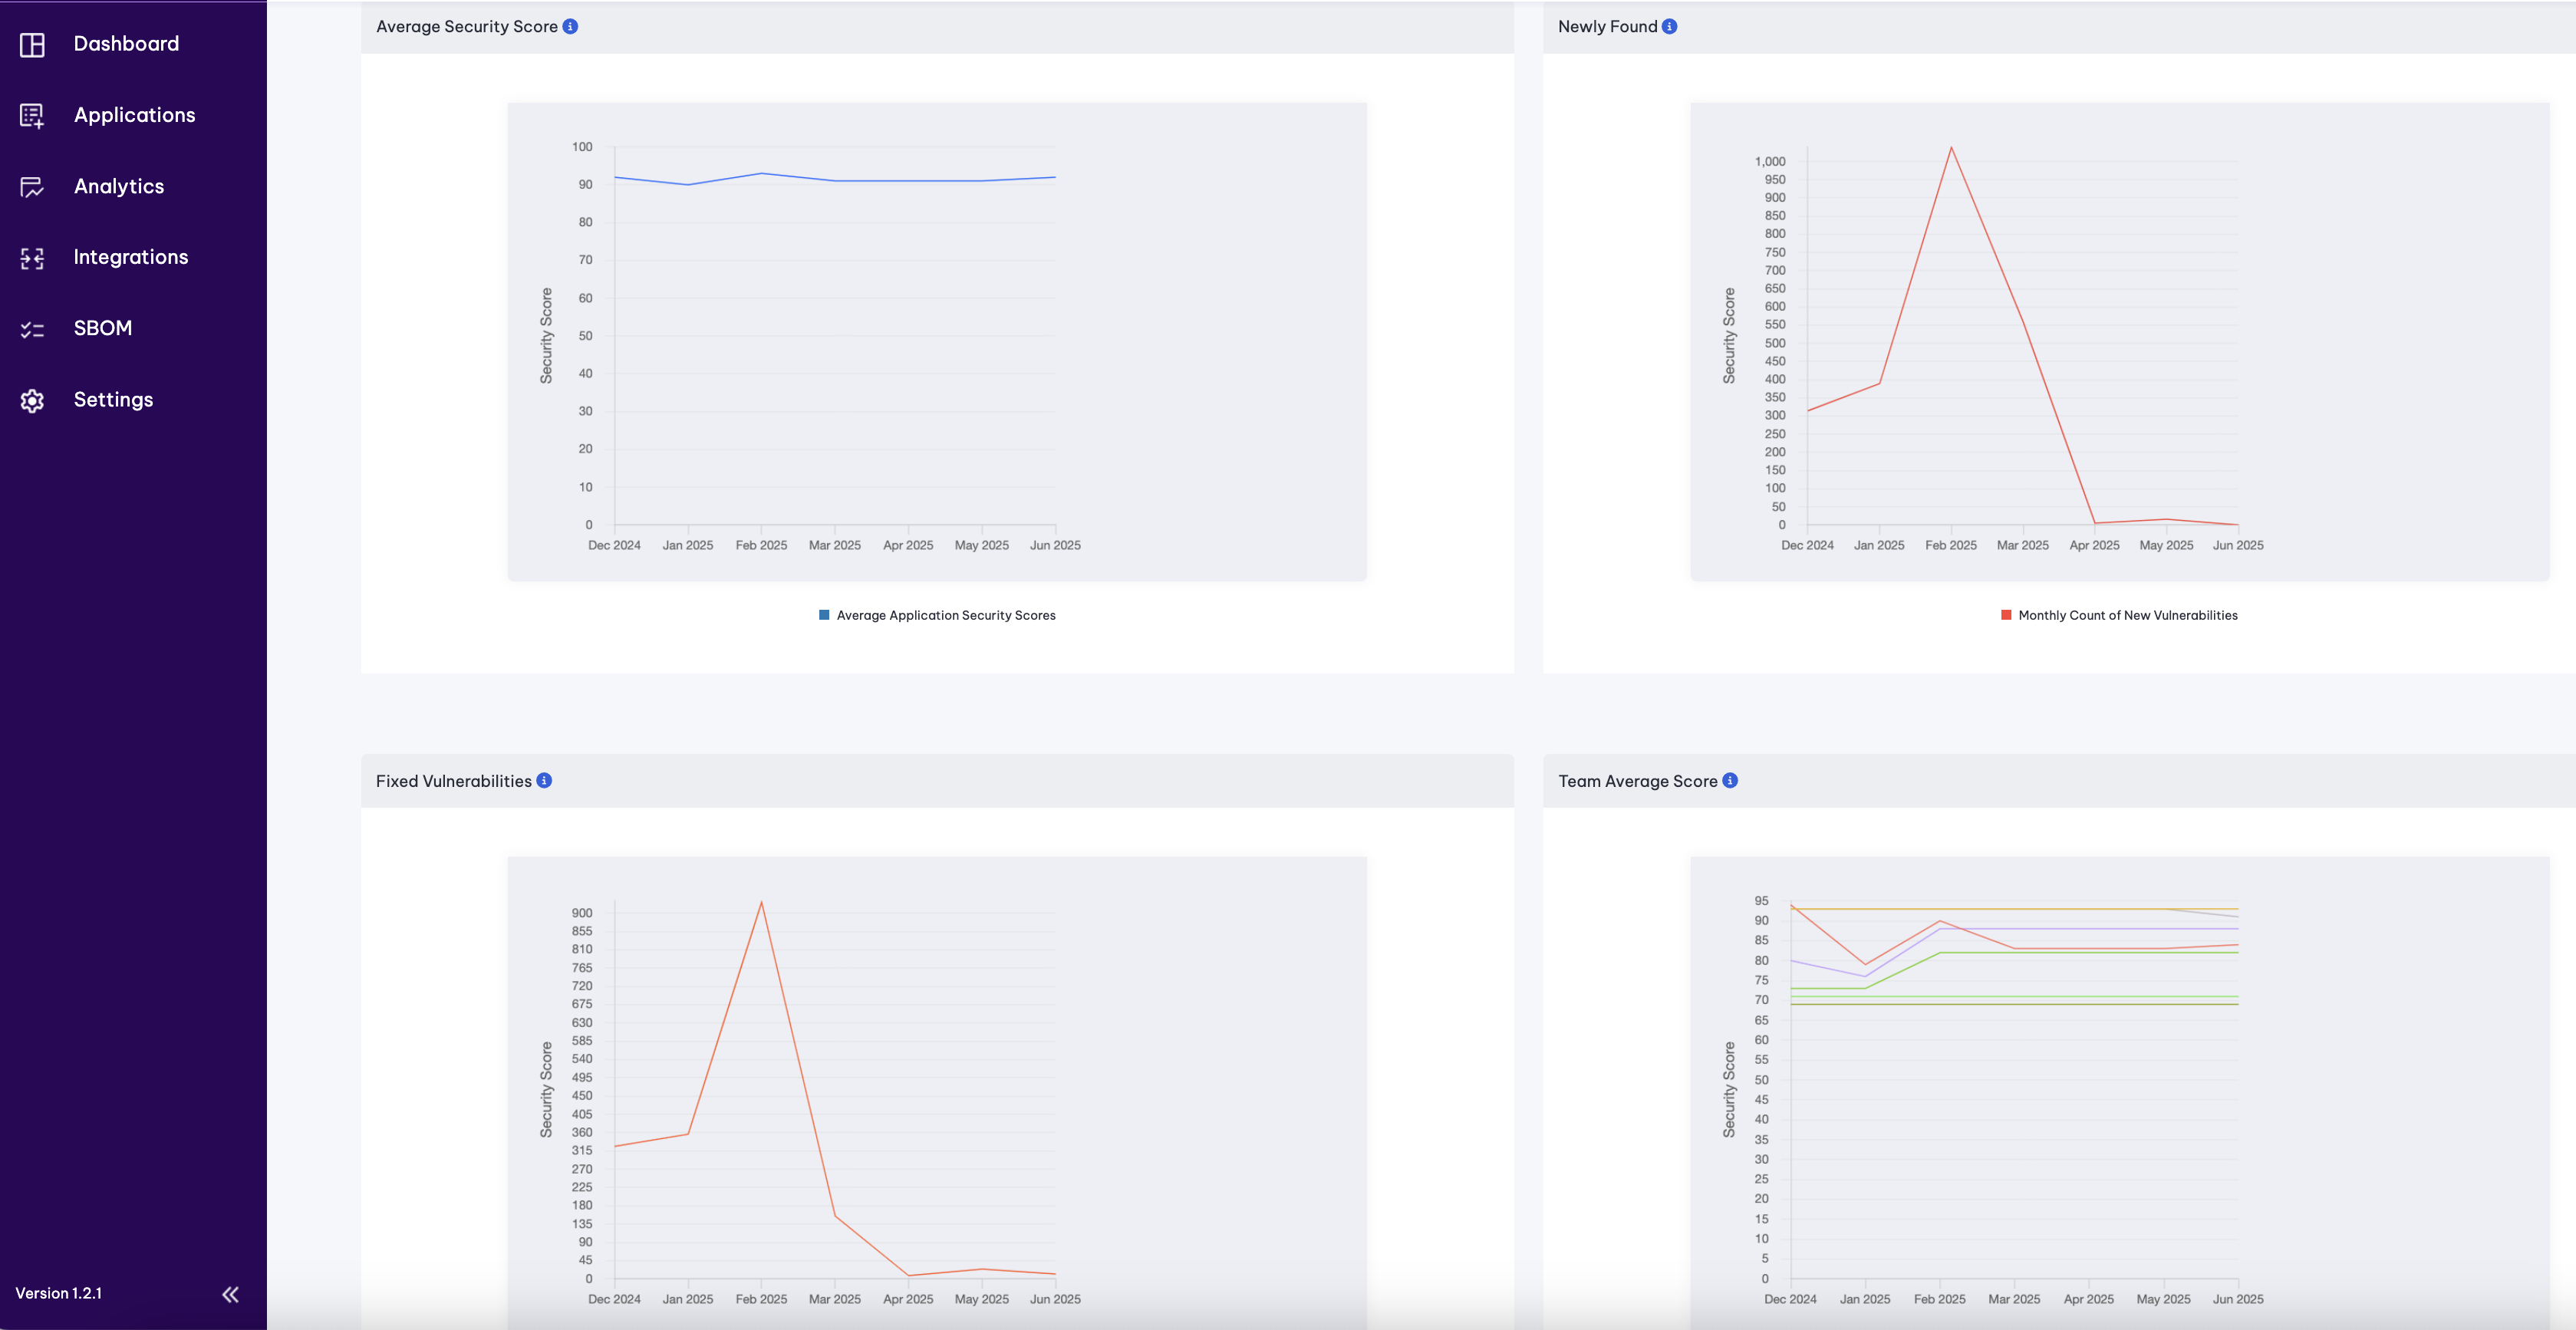This screenshot has height=1330, width=2576.
Task: Open the Dashboard menu item
Action: 126,44
